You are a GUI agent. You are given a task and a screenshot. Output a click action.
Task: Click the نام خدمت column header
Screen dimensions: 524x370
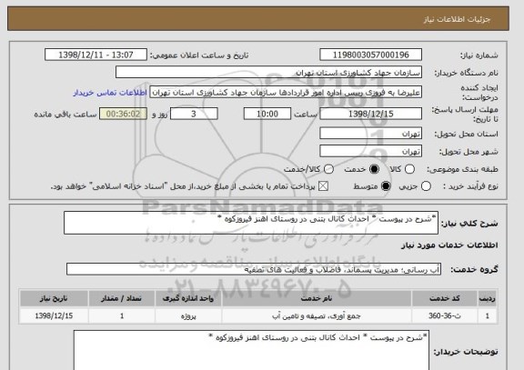point(317,298)
